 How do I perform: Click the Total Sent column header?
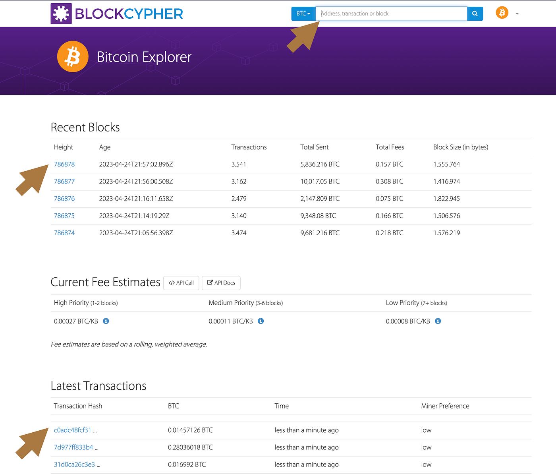pyautogui.click(x=315, y=147)
